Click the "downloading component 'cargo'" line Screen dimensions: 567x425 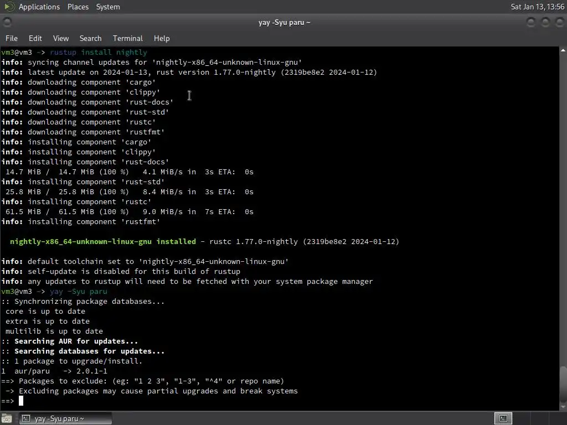(x=79, y=82)
